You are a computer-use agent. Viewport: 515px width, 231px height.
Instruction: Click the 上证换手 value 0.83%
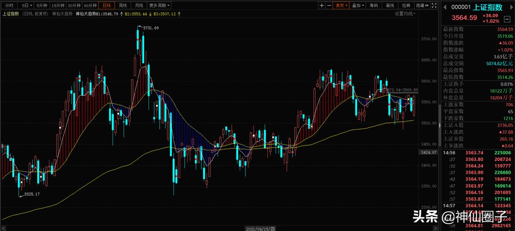(x=506, y=84)
